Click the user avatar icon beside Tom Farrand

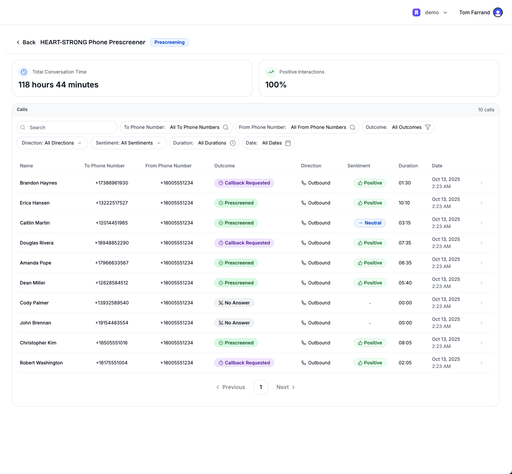pyautogui.click(x=498, y=12)
